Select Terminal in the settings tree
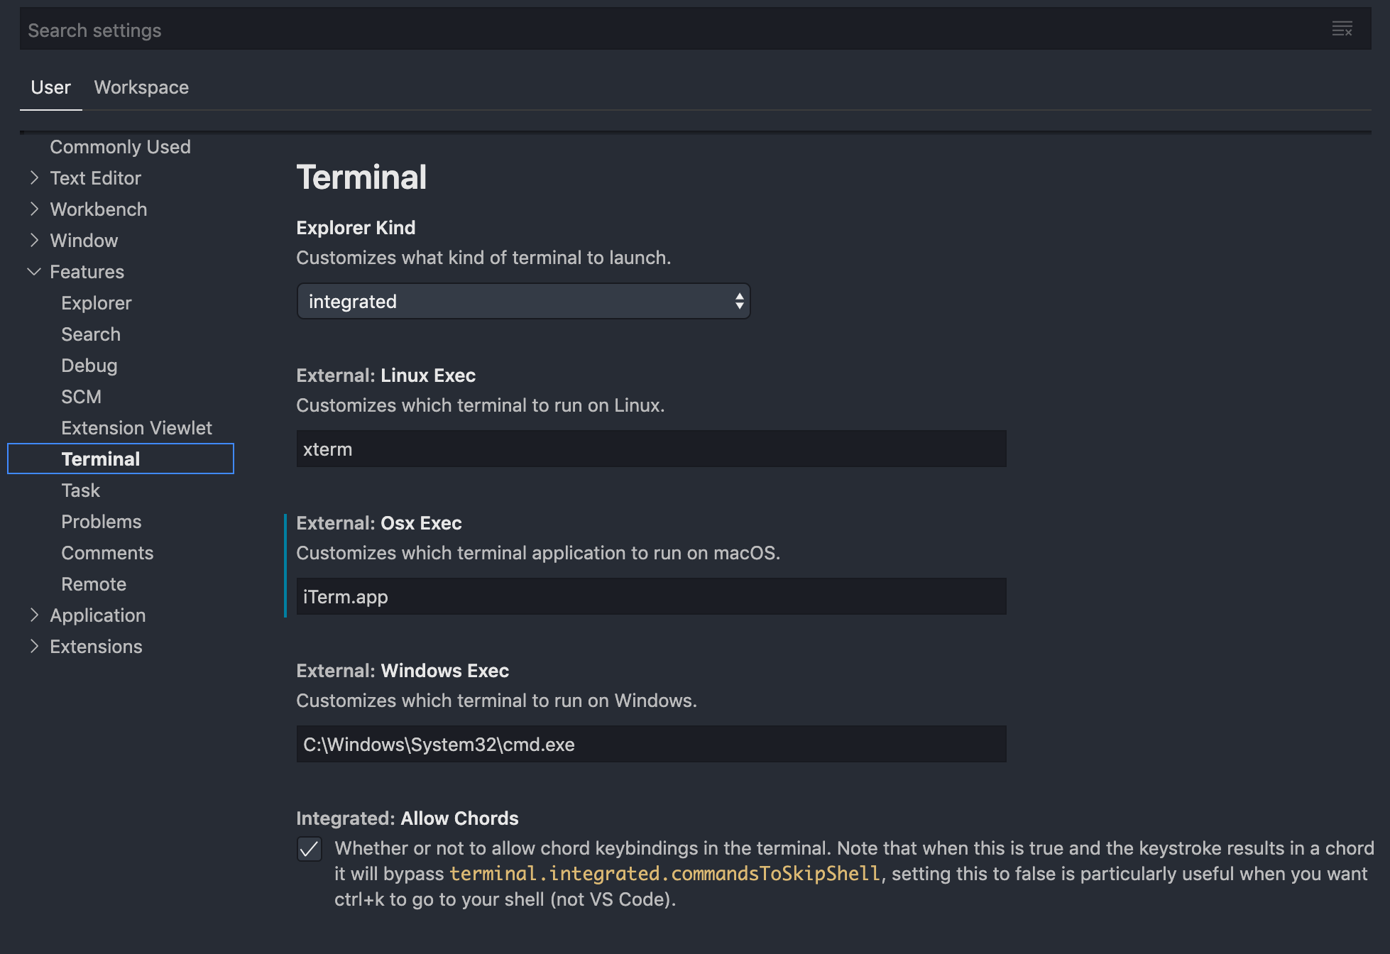 (x=121, y=459)
